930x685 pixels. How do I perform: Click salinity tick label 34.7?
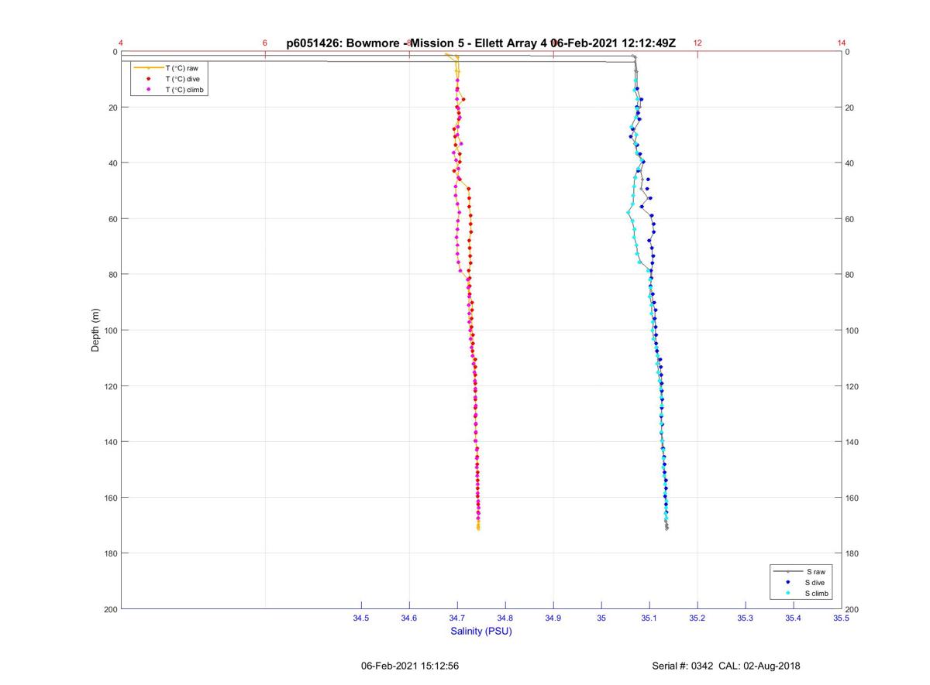point(457,618)
